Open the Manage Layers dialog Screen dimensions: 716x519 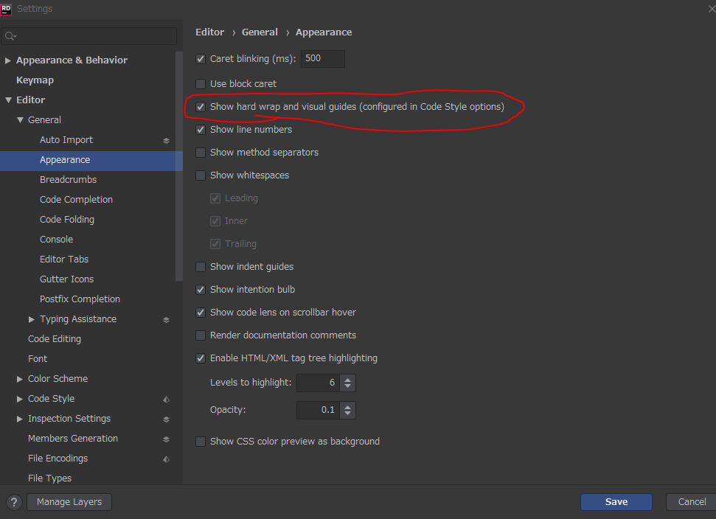(69, 502)
